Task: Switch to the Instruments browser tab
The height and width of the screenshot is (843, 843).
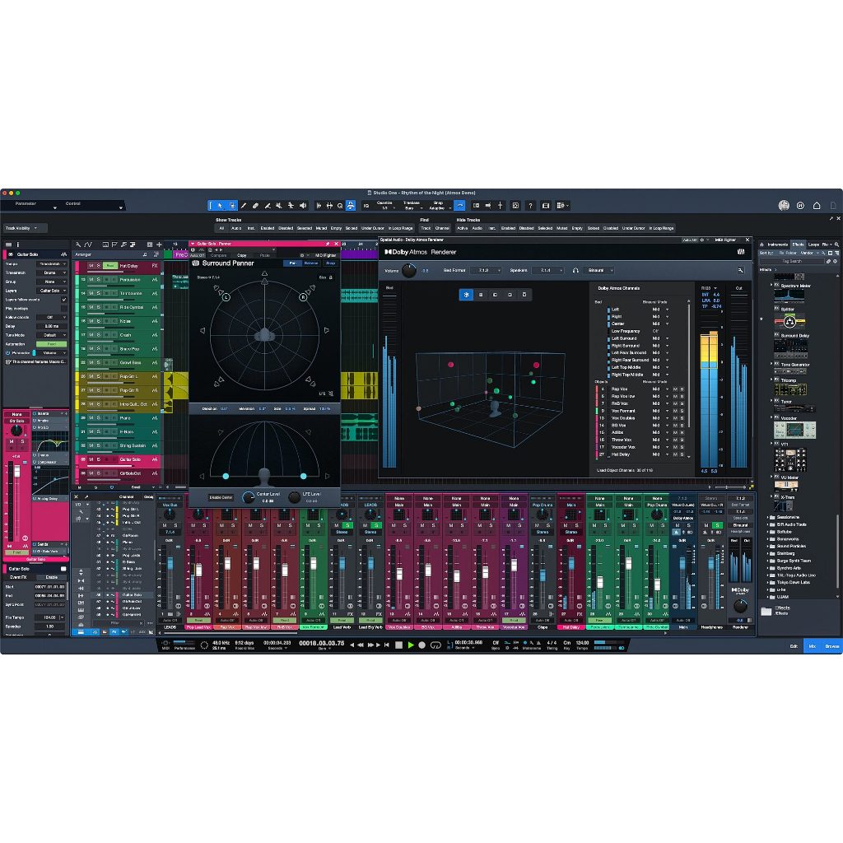Action: 777,245
